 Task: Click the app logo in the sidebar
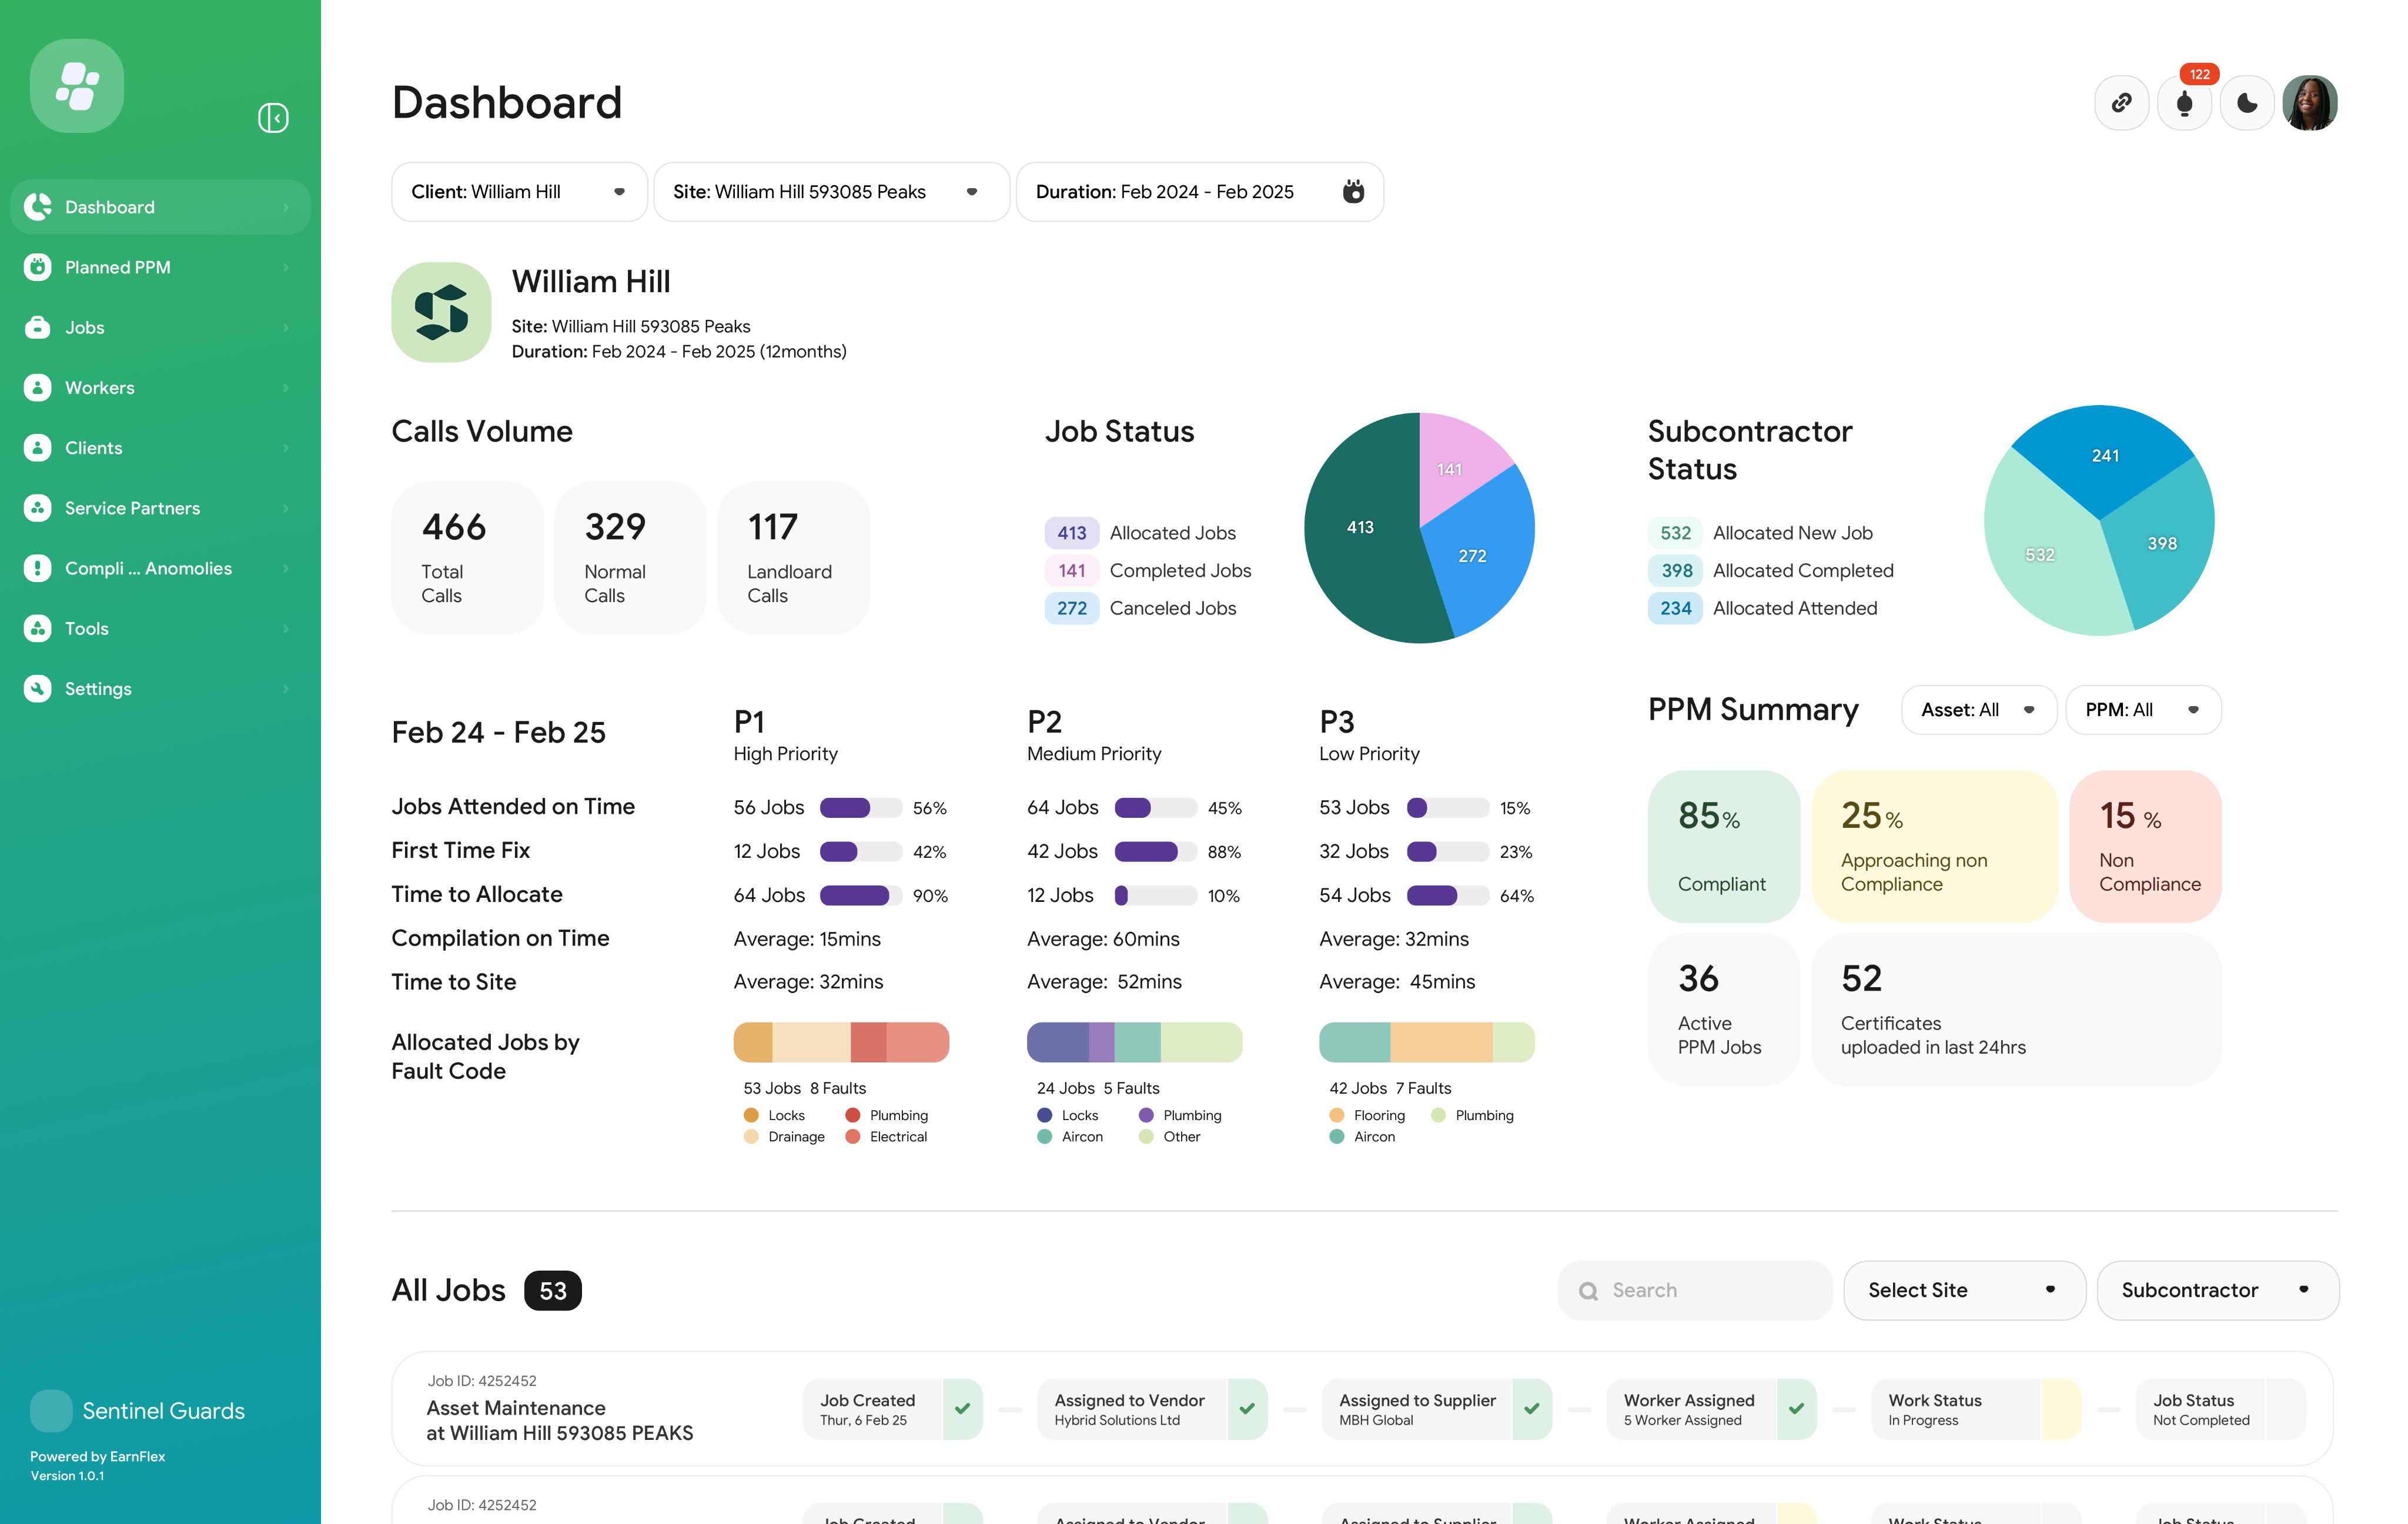77,86
